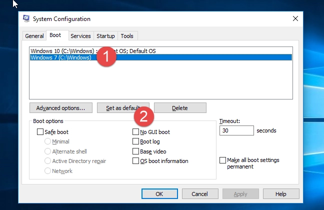Click the Set as default button
324x210 pixels.
pos(123,108)
